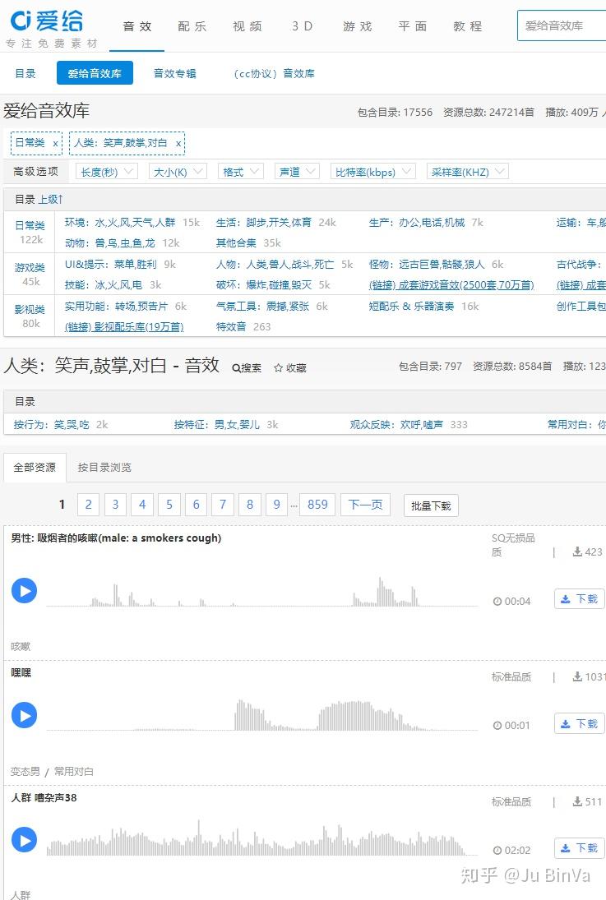
Task: Open the 采样率(KHZ) dropdown
Action: point(468,172)
